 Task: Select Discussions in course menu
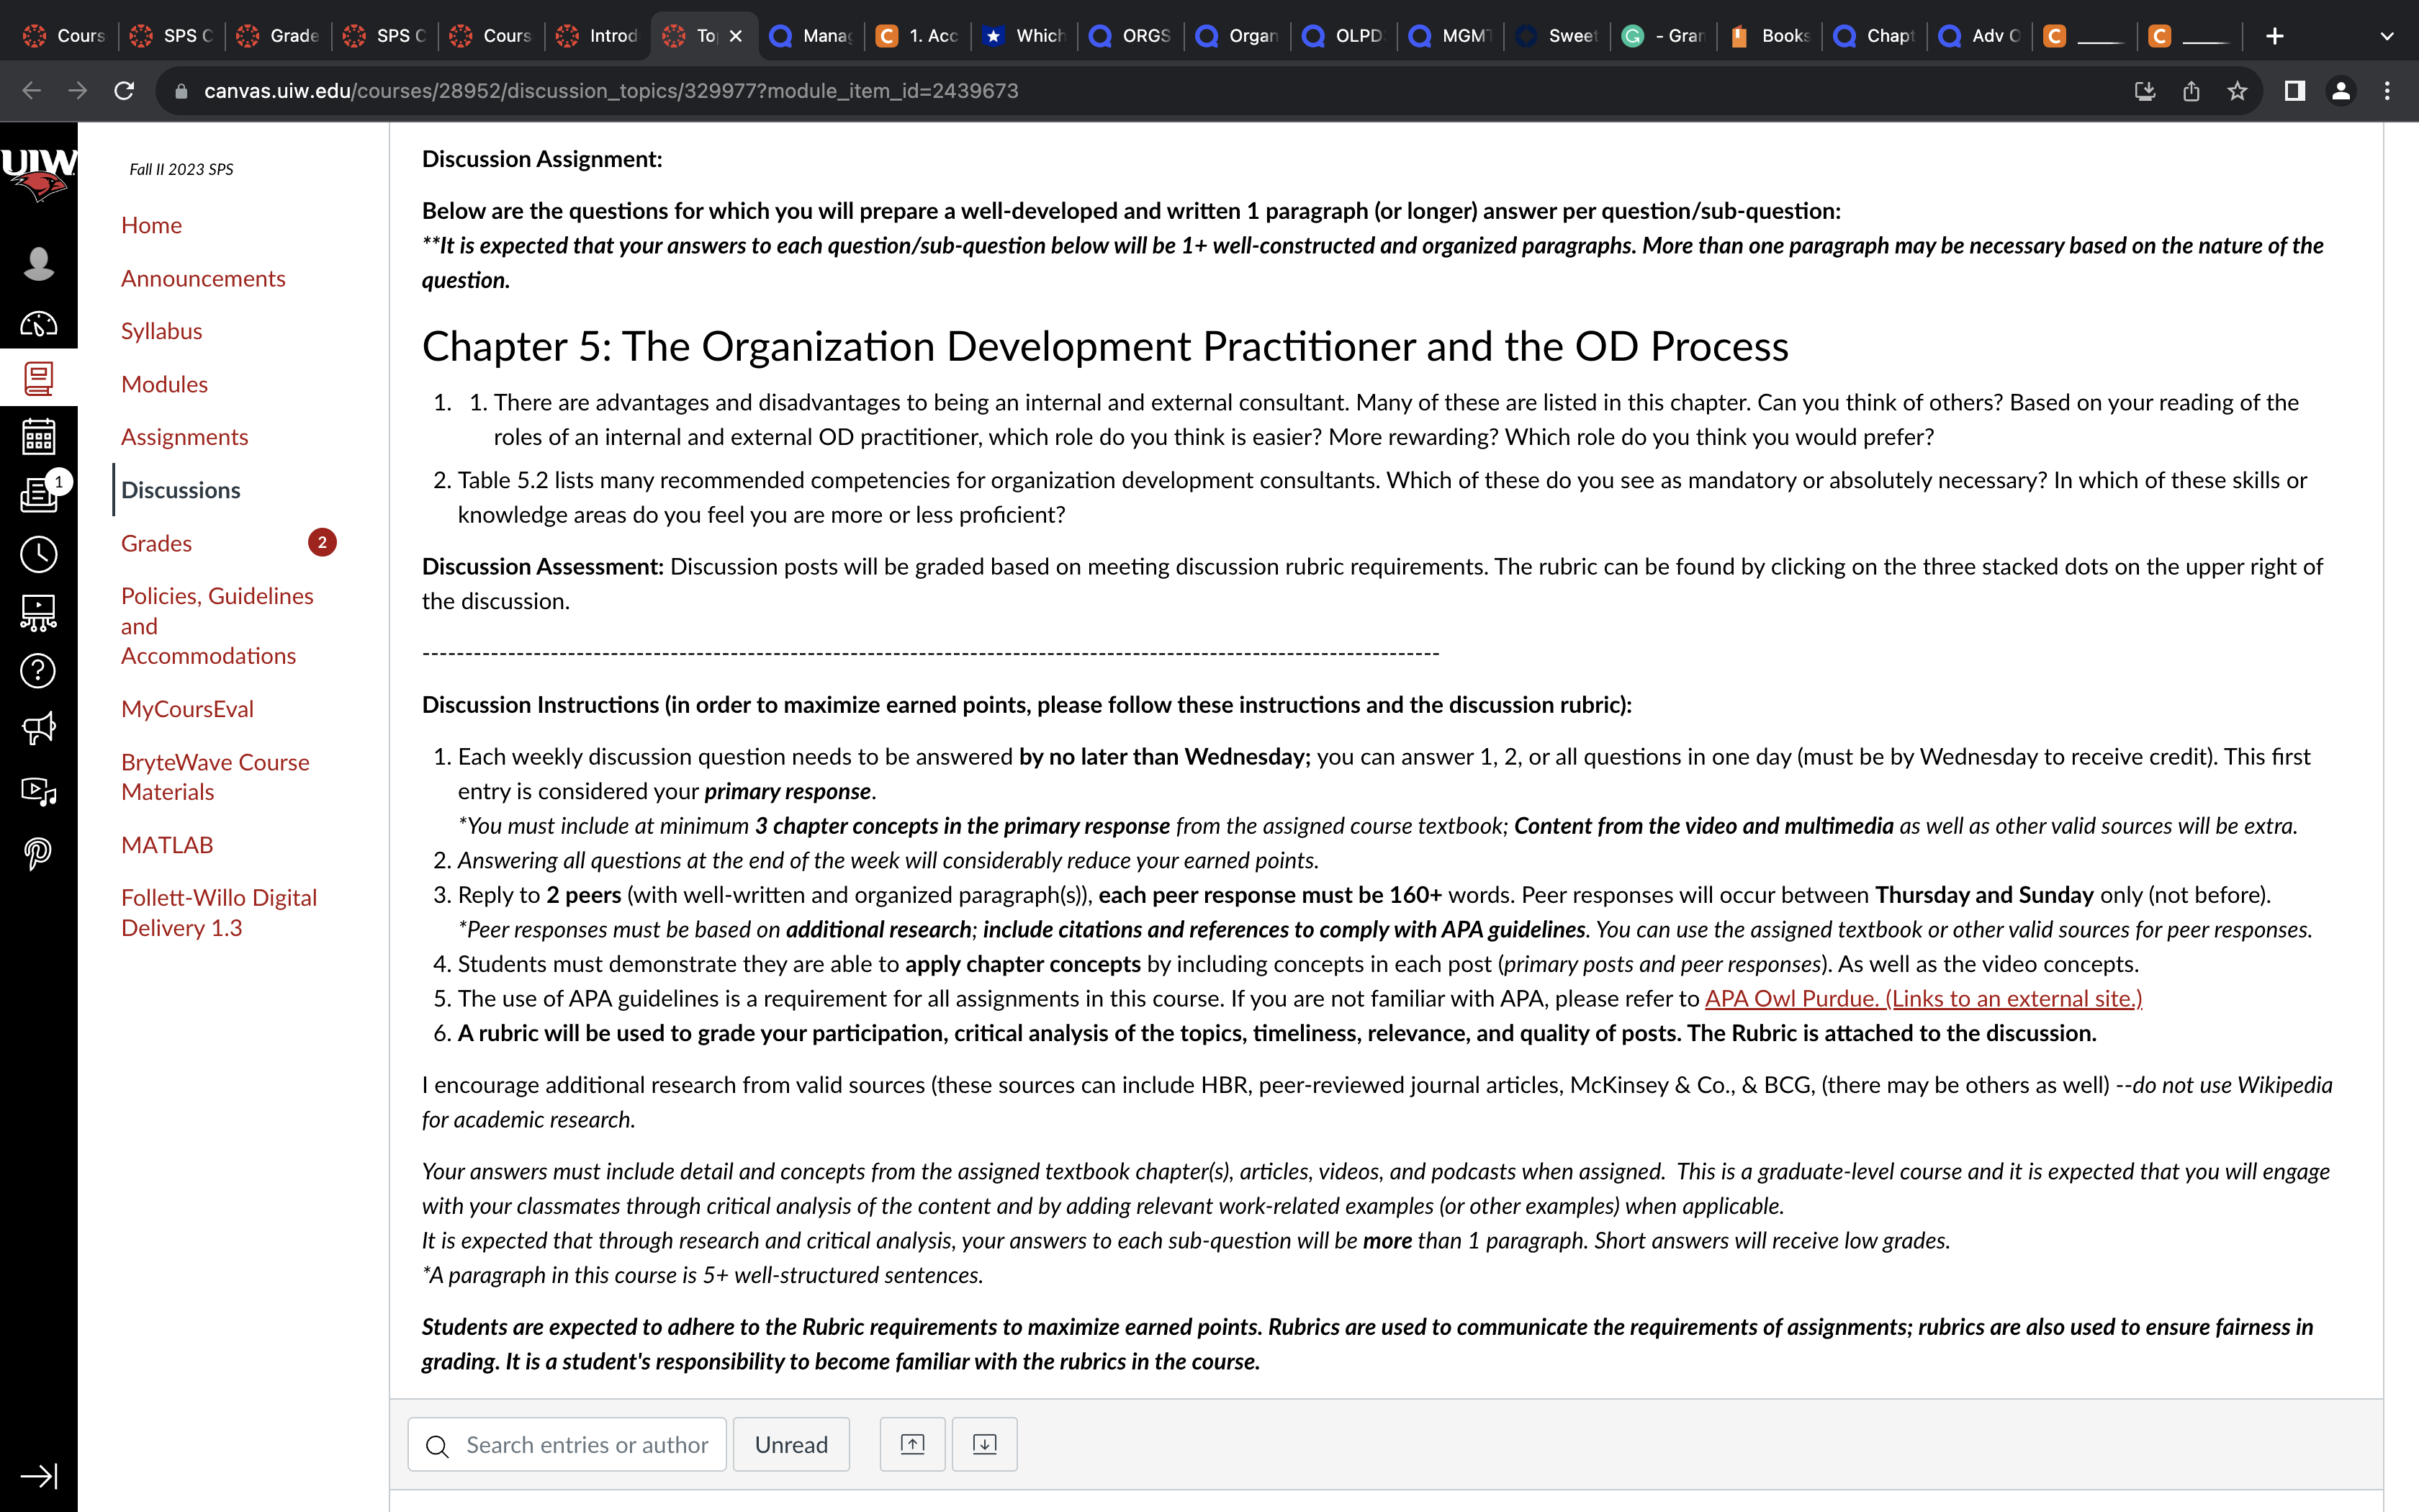point(180,490)
